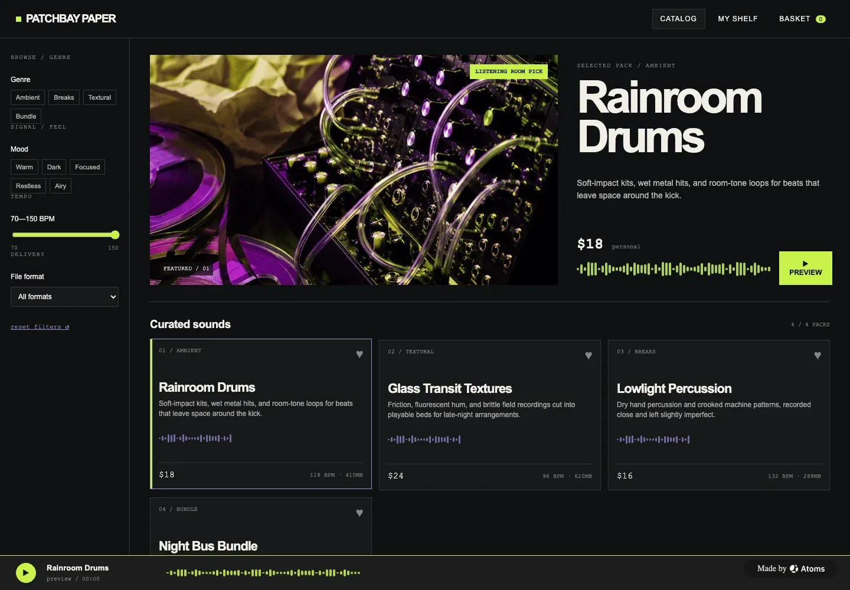Click heart icon on Glass Transit Textures
Image resolution: width=850 pixels, height=590 pixels.
pyautogui.click(x=589, y=356)
